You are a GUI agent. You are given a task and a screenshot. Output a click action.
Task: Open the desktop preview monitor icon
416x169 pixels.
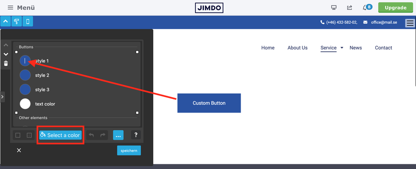point(334,7)
